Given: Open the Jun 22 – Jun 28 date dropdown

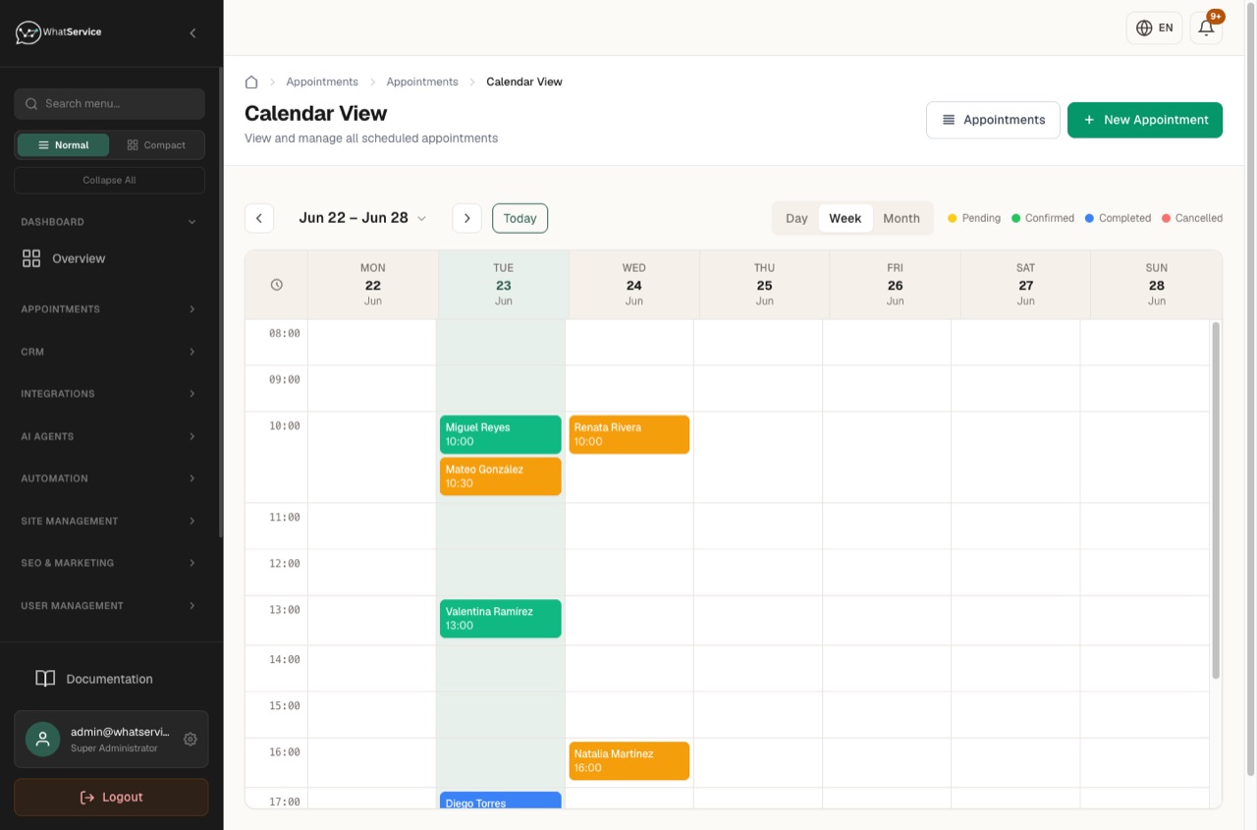Looking at the screenshot, I should click(362, 218).
